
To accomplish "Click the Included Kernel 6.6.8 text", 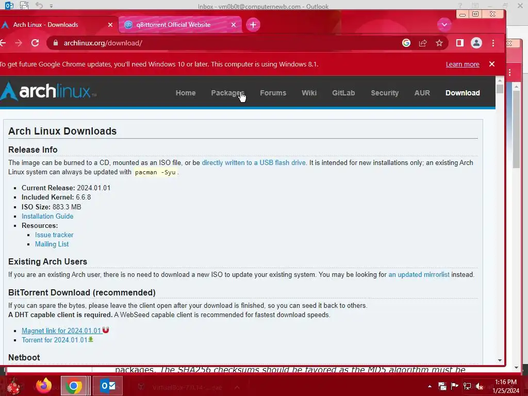I will click(x=56, y=197).
